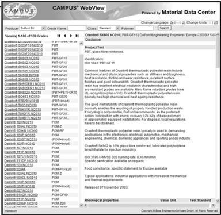Open the Disclaimer link

(93, 39)
